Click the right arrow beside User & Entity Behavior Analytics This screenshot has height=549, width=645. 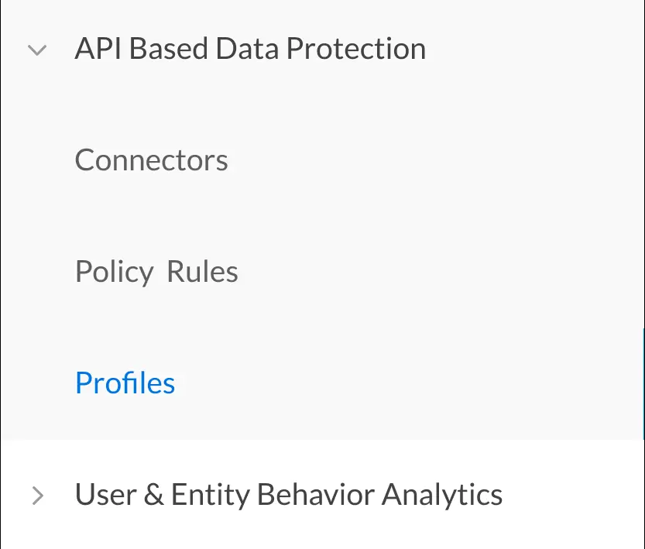tap(36, 496)
